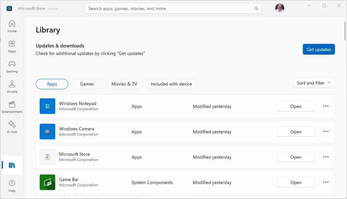This screenshot has width=347, height=199.
Task: Open the user profile avatar
Action: point(280,8)
